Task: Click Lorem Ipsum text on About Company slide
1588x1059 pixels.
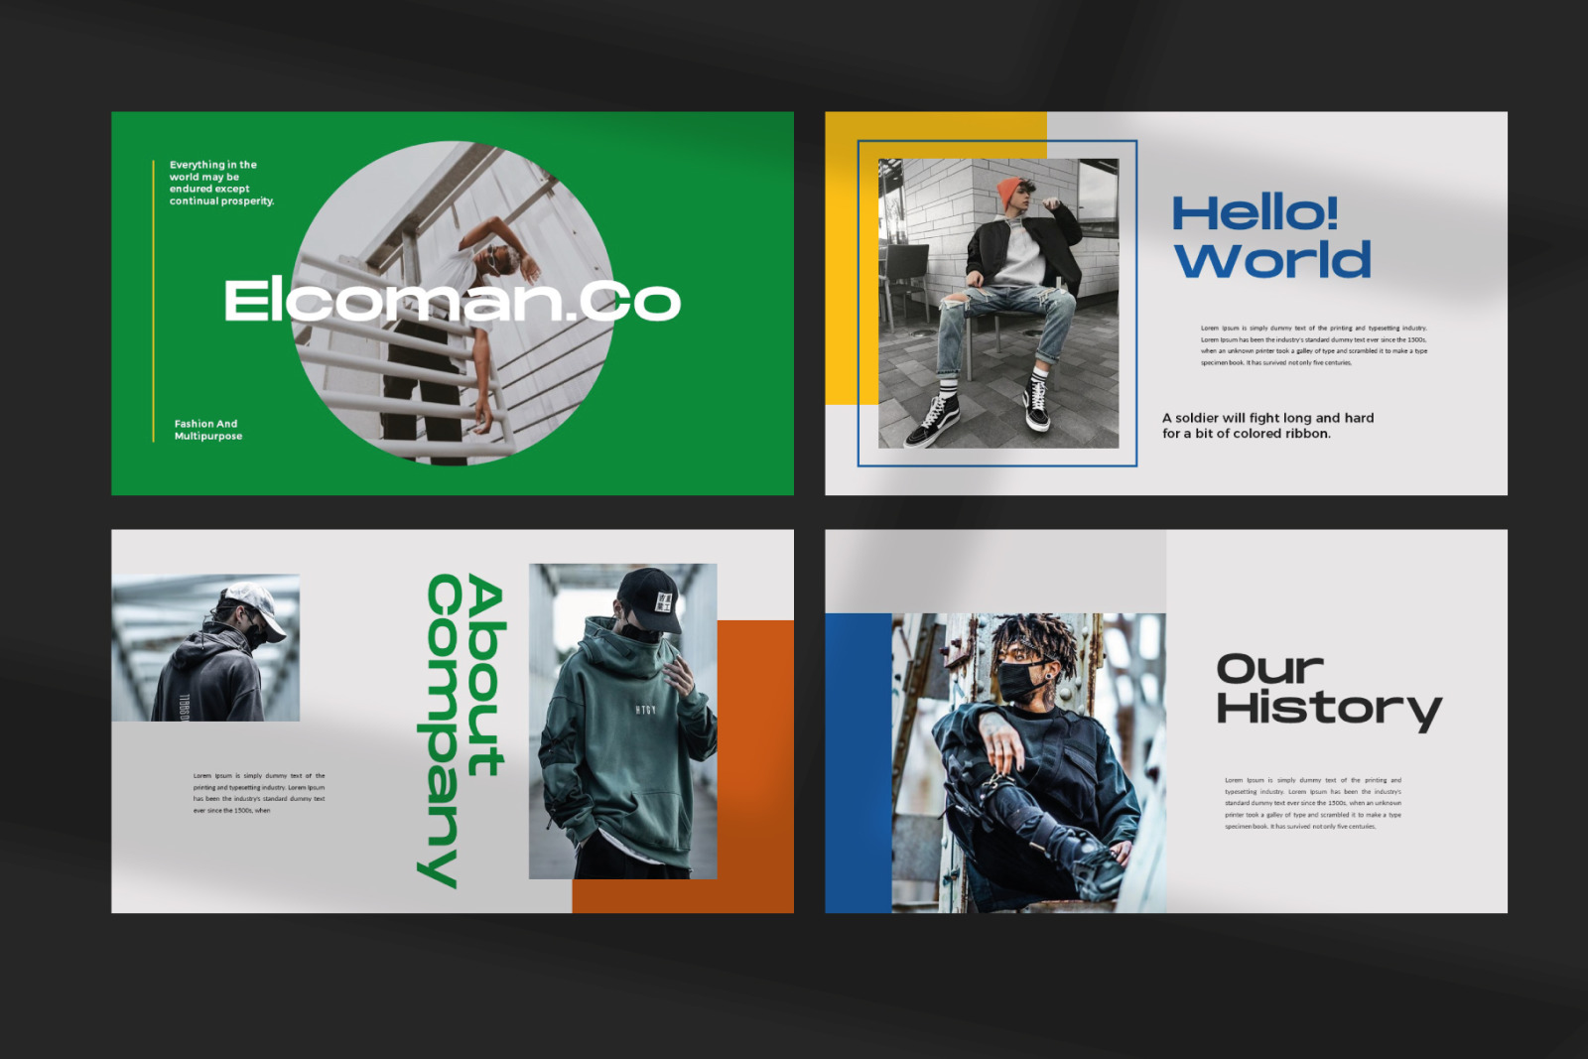Action: [258, 793]
